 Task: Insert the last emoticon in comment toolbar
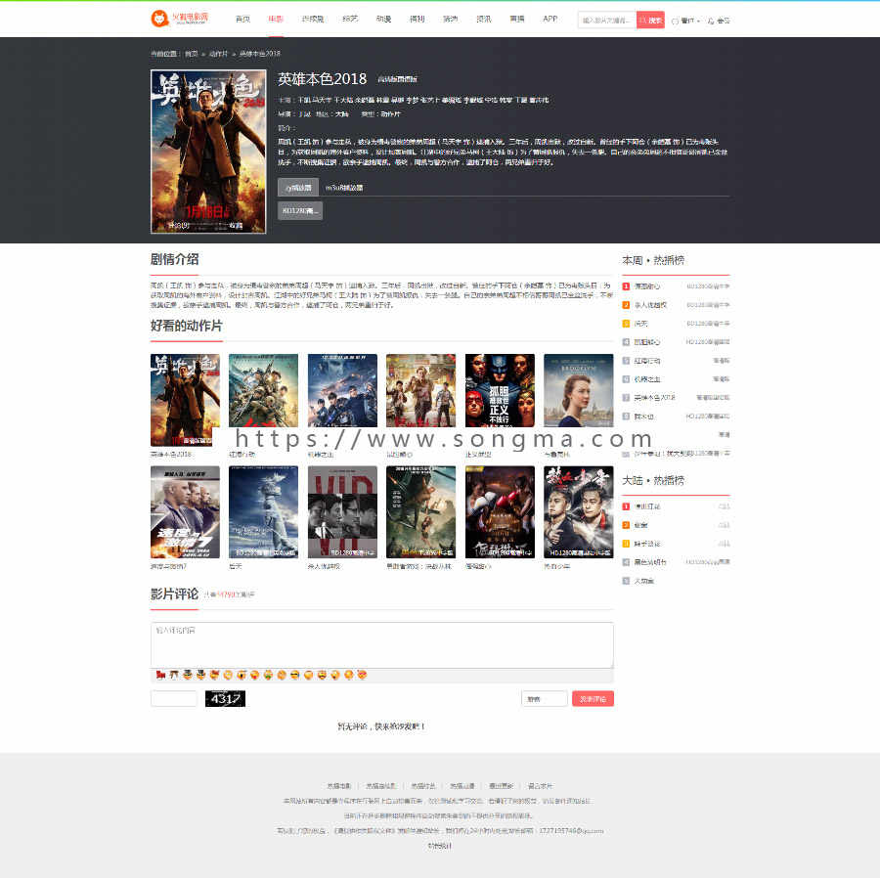point(362,675)
